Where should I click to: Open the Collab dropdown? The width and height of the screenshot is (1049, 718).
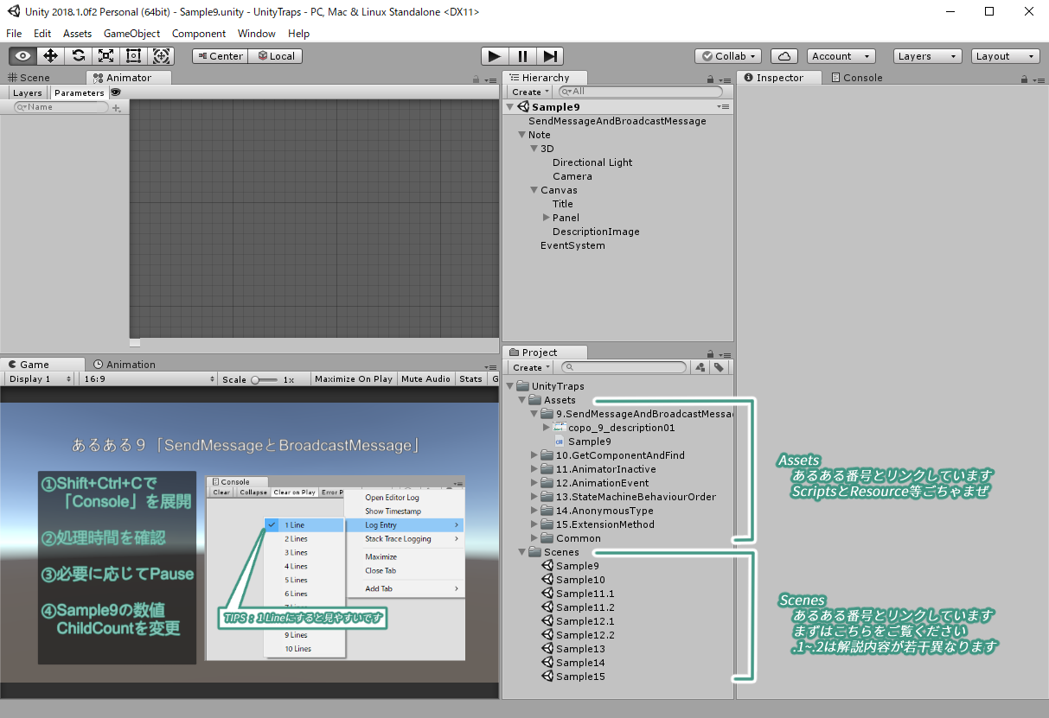coord(728,56)
